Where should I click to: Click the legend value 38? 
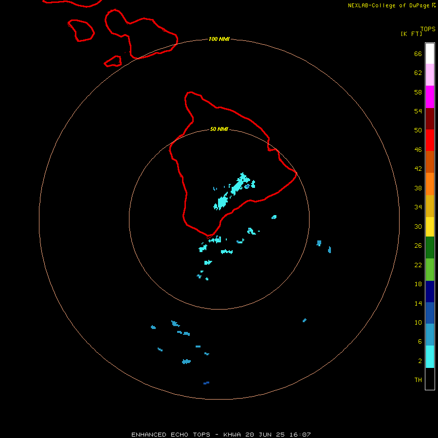pyautogui.click(x=418, y=188)
